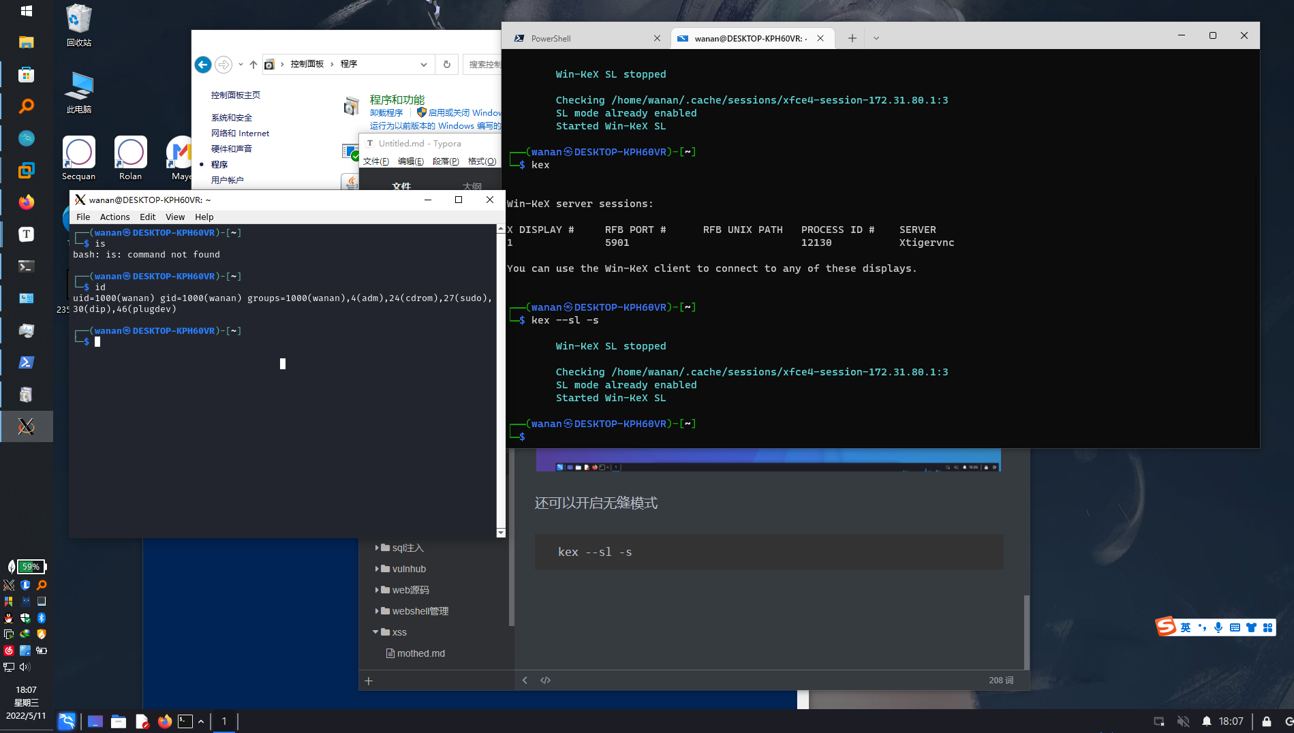Image resolution: width=1294 pixels, height=733 pixels.
Task: Open the Edit menu in Kali terminal
Action: point(147,217)
